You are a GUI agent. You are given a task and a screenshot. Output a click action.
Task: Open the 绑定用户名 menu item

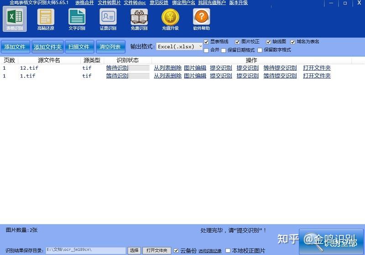[184, 3]
